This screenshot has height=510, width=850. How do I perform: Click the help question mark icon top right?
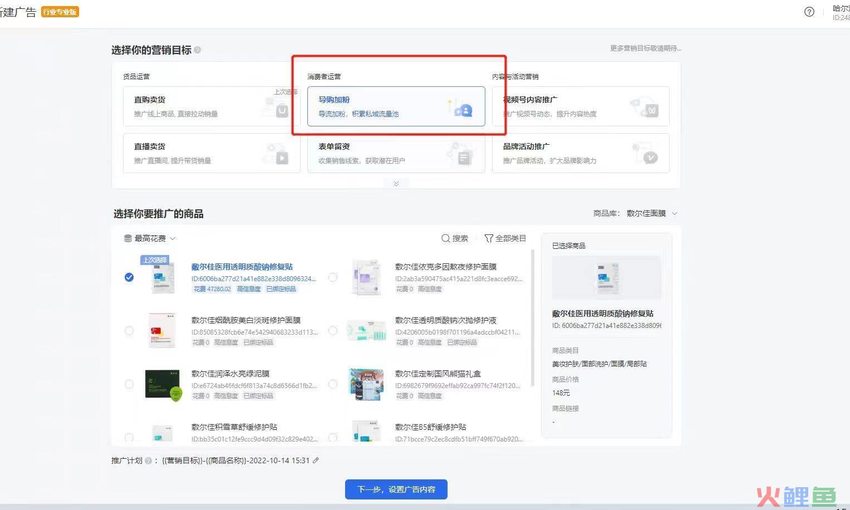coord(809,12)
